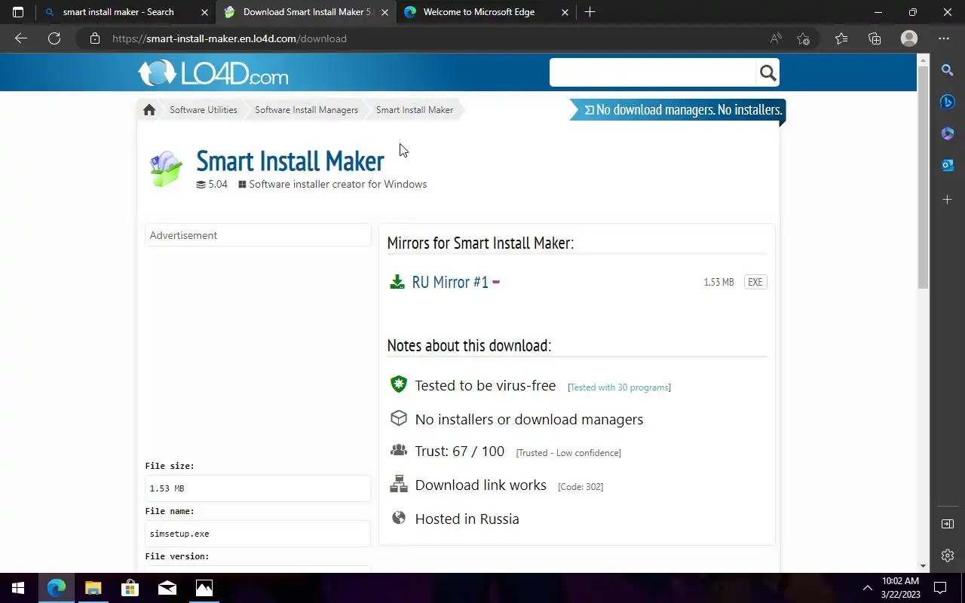This screenshot has width=965, height=603.
Task: Click the Smart Install Maker title heading
Action: pos(290,161)
